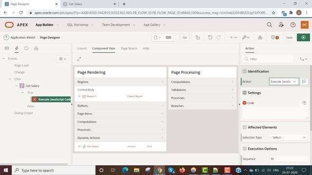Open the tree options menu dropdown
Viewport: 312px width, 175px height.
click(x=62, y=59)
